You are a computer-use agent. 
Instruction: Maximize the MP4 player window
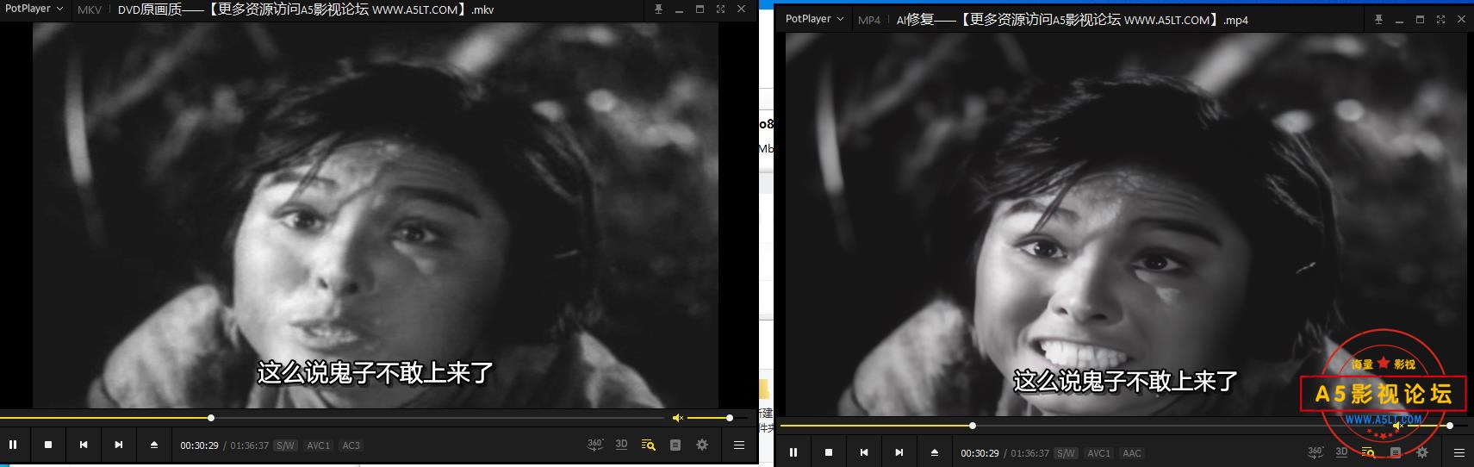1420,19
